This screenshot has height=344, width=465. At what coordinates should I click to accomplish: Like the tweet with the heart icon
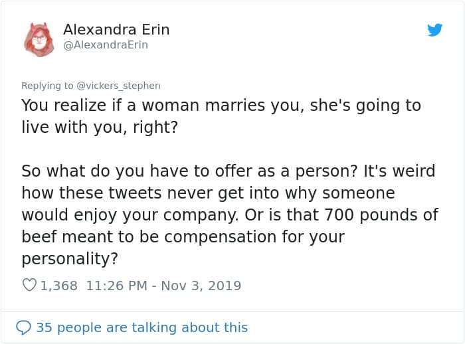29,286
